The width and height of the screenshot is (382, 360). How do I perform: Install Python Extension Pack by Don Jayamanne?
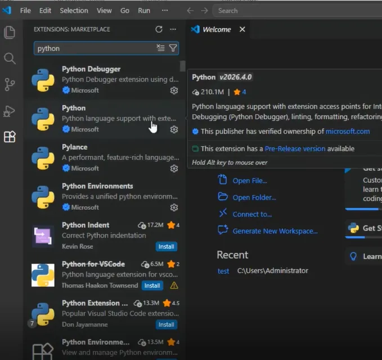coord(167,325)
